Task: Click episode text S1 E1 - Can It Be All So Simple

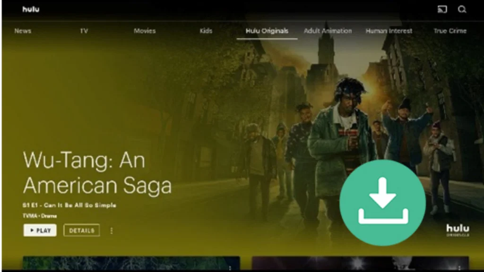Action: pyautogui.click(x=69, y=205)
